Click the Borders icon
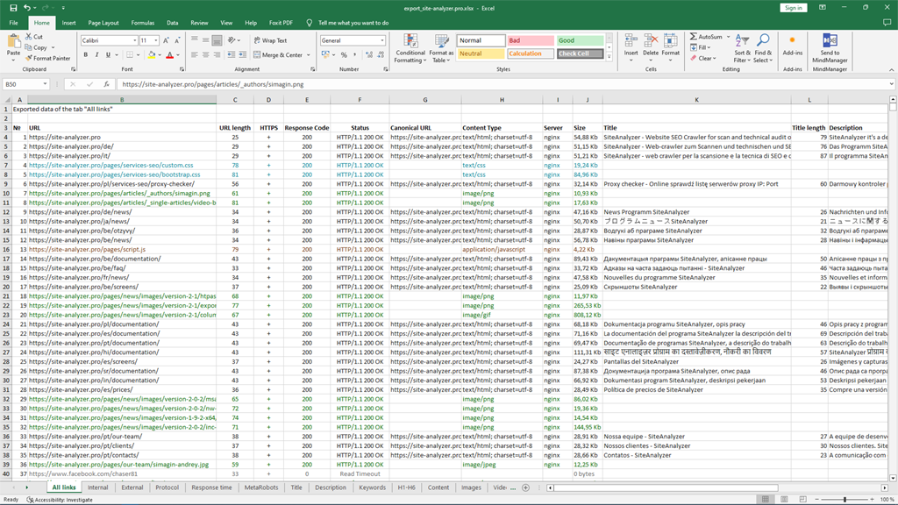The height and width of the screenshot is (505, 898). pos(130,55)
